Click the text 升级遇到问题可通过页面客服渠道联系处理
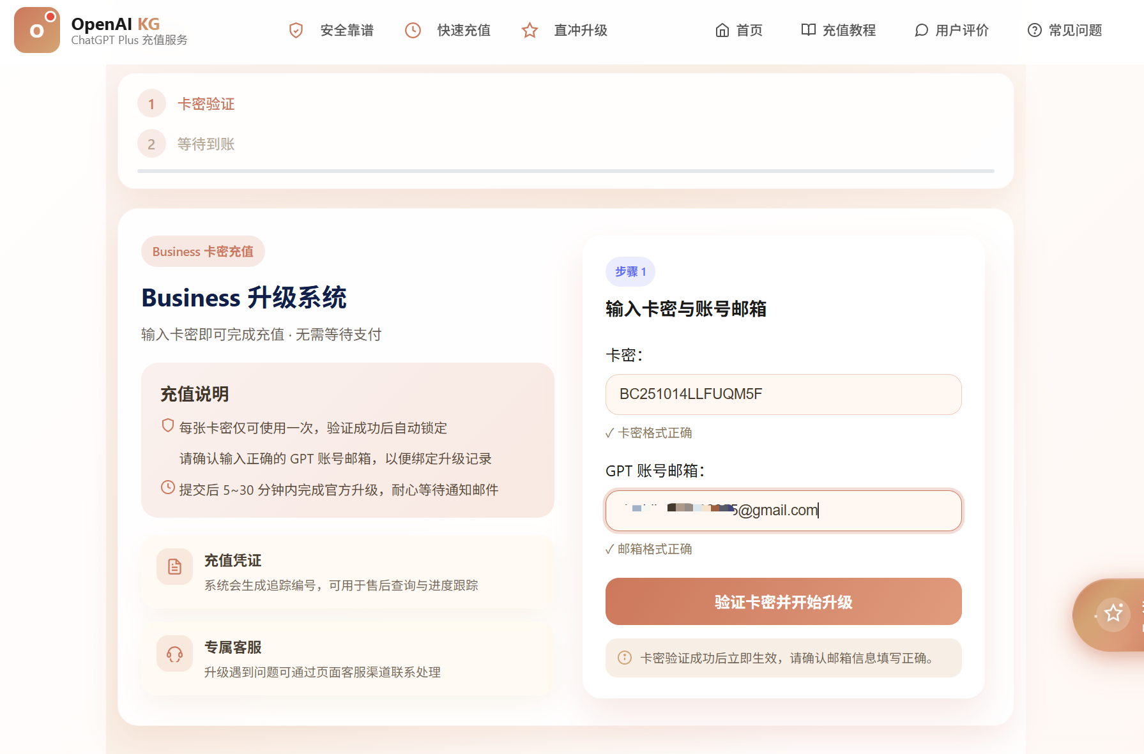Viewport: 1144px width, 754px height. pos(323,672)
